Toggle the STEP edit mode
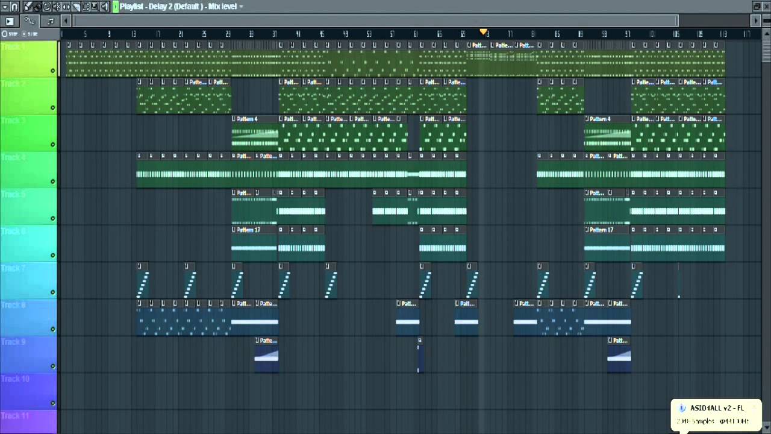Screen dimensions: 771x434 coord(10,34)
